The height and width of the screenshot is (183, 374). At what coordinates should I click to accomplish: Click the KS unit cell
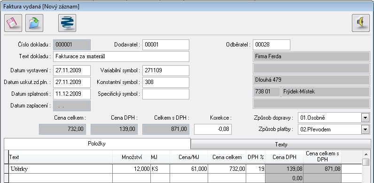[x=160, y=169]
